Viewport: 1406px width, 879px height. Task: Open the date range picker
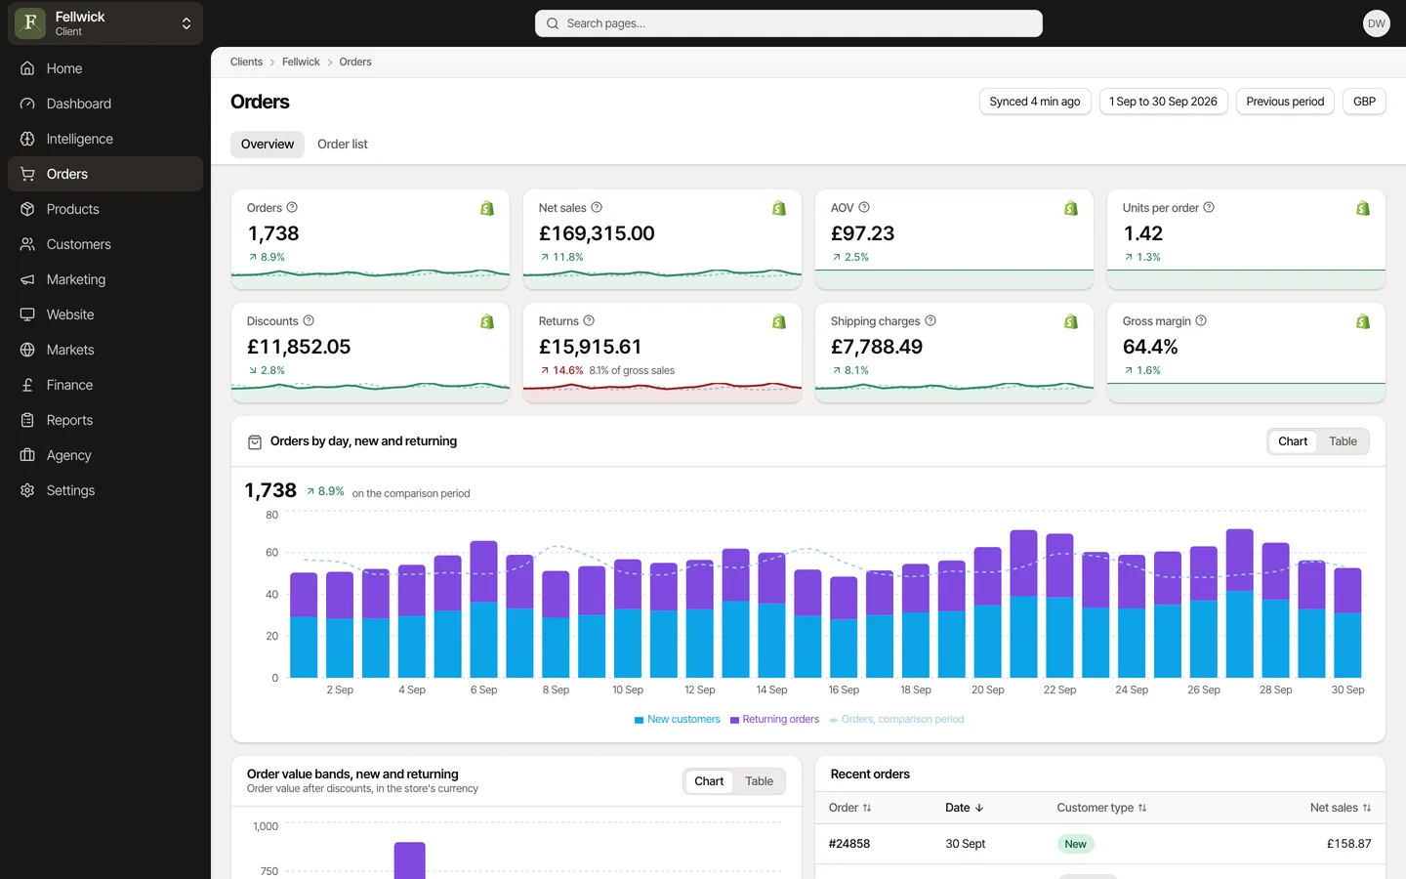pos(1163,102)
